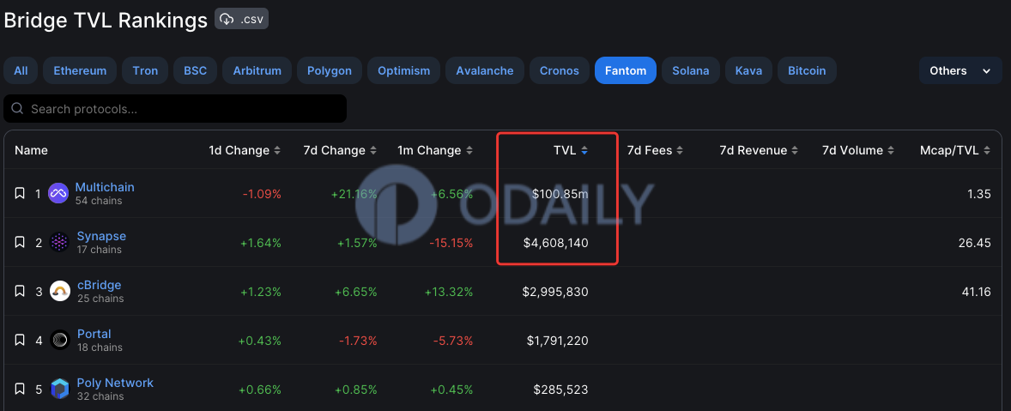Filter bridges by Arbitrum

coord(257,71)
